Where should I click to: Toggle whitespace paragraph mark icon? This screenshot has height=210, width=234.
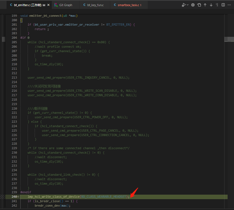pos(217,5)
